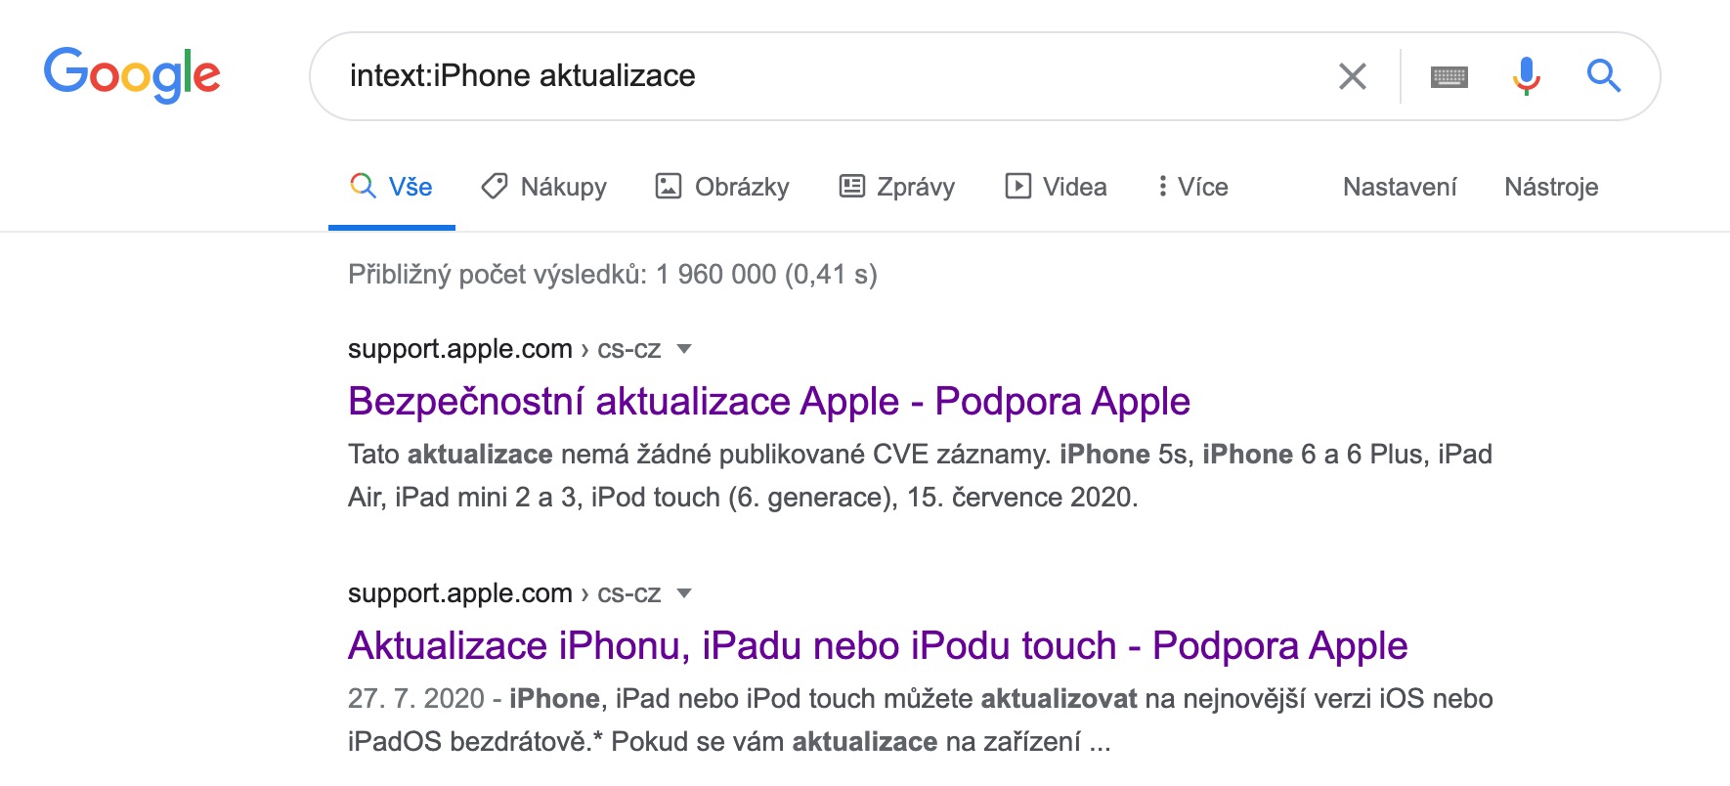
Task: Click the Zprávy newspaper icon
Action: pos(852,186)
